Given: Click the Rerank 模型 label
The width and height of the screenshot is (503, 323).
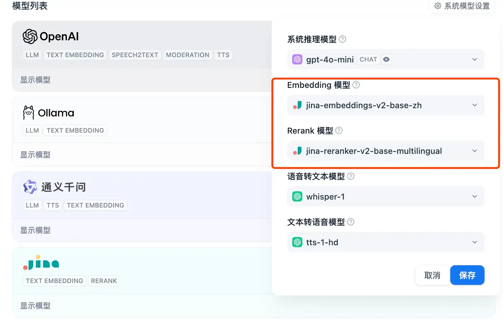Looking at the screenshot, I should 310,130.
